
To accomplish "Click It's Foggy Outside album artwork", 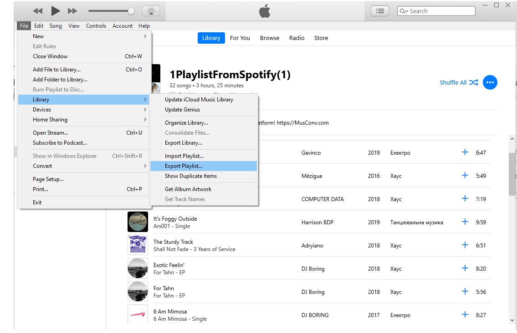I will pos(138,222).
